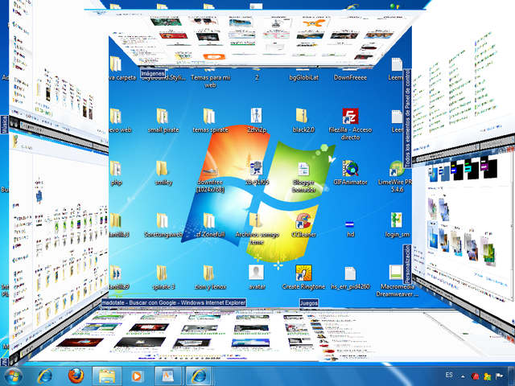The height and width of the screenshot is (386, 515).
Task: Select the Blogger borrador document
Action: (x=303, y=177)
